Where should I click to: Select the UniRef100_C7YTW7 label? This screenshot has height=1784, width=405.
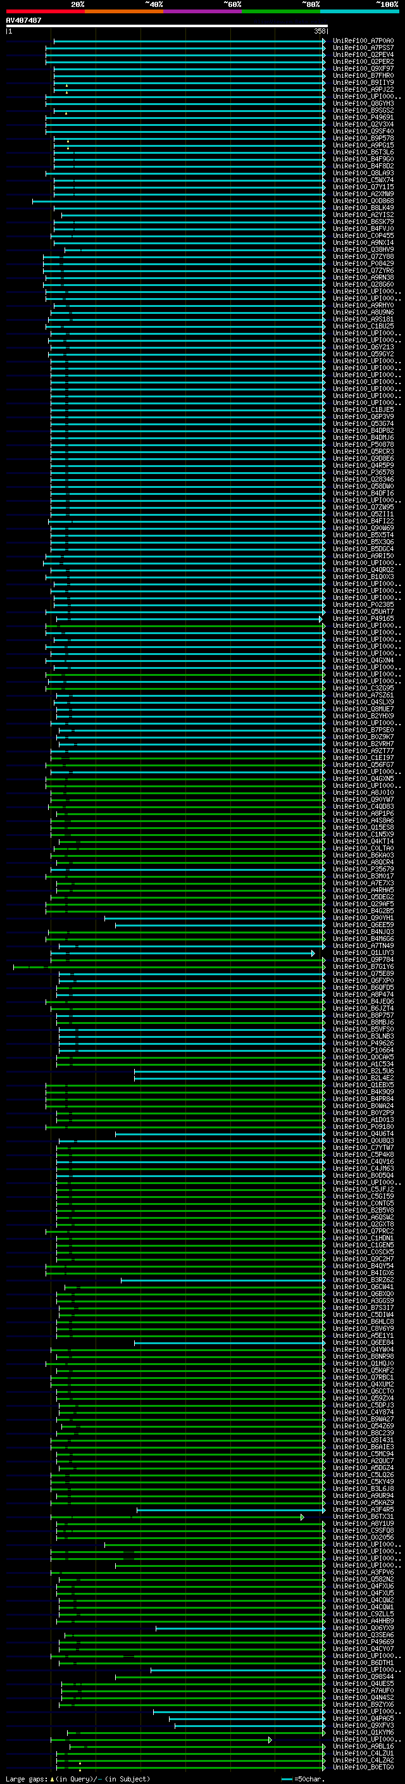click(x=363, y=1147)
